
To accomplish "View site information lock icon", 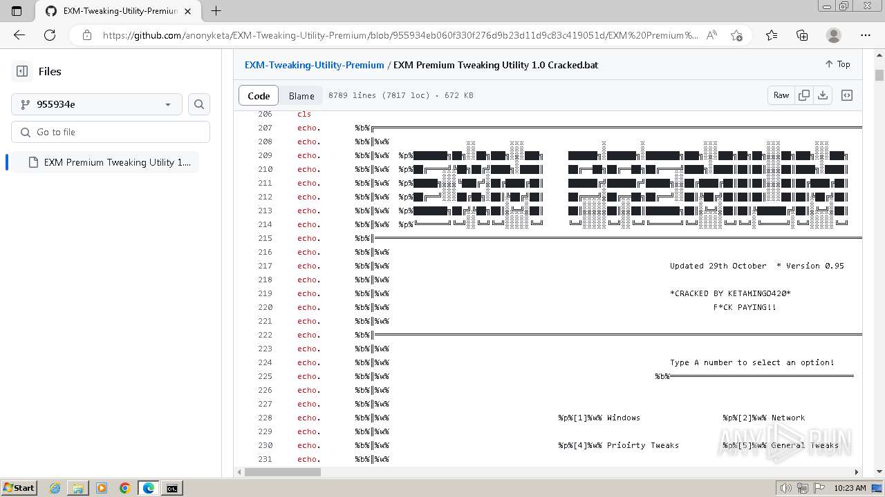I will pos(86,35).
